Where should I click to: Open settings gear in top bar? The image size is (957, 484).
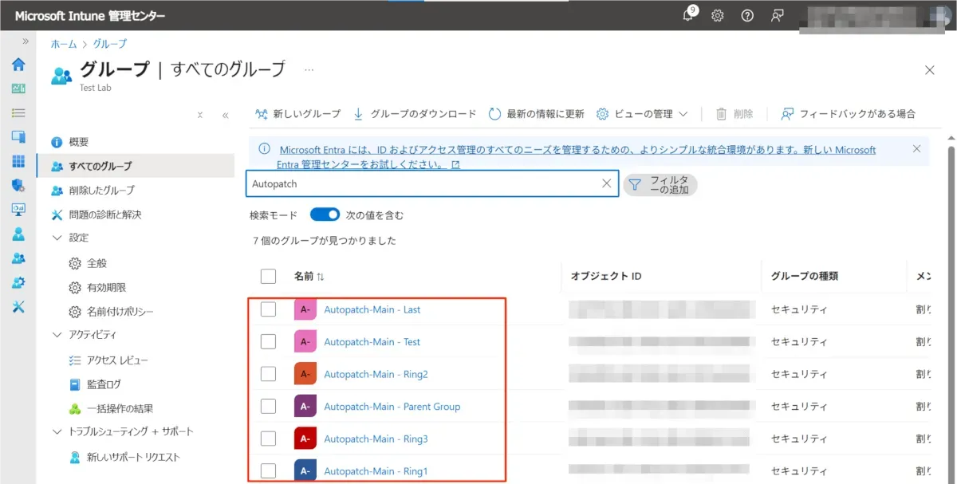pyautogui.click(x=718, y=15)
